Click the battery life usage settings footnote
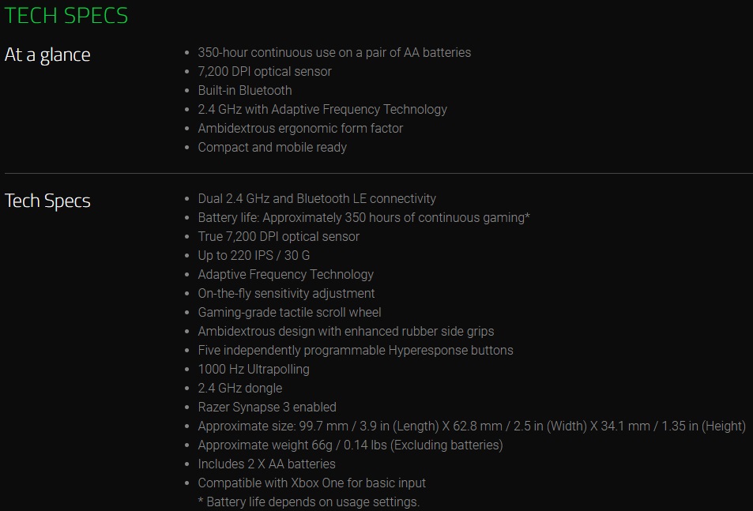 [309, 502]
